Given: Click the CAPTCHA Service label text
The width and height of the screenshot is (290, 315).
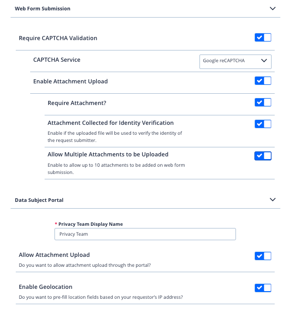Looking at the screenshot, I should [x=57, y=59].
